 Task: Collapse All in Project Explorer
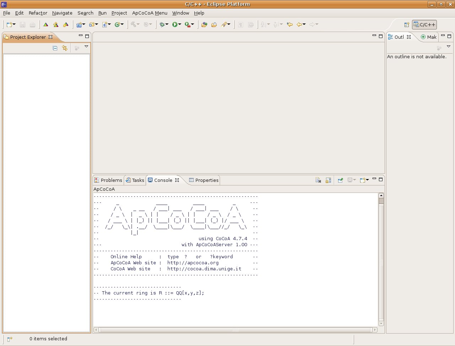click(x=55, y=48)
